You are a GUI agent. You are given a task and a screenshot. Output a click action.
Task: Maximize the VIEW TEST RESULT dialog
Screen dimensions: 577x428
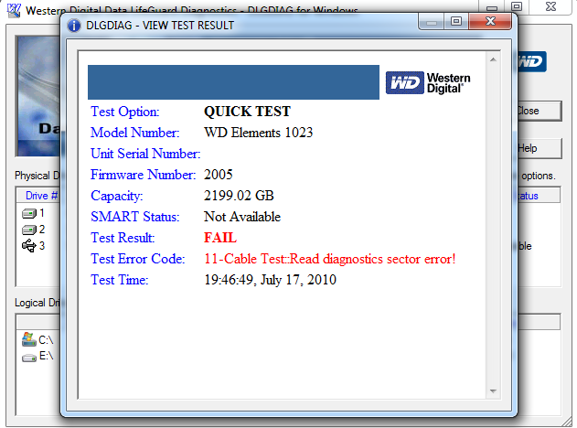click(x=456, y=21)
